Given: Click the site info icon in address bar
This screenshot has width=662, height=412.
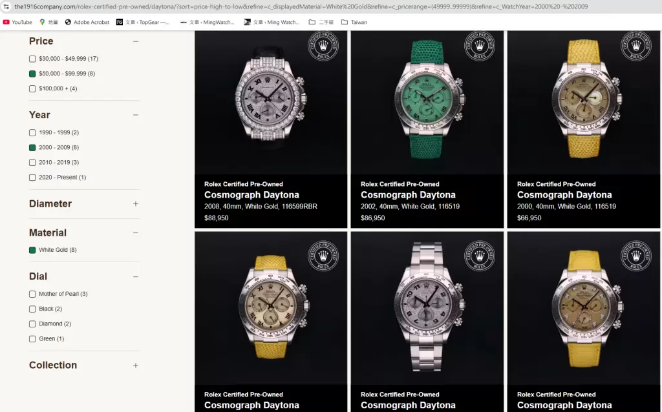Looking at the screenshot, I should click(x=6, y=6).
